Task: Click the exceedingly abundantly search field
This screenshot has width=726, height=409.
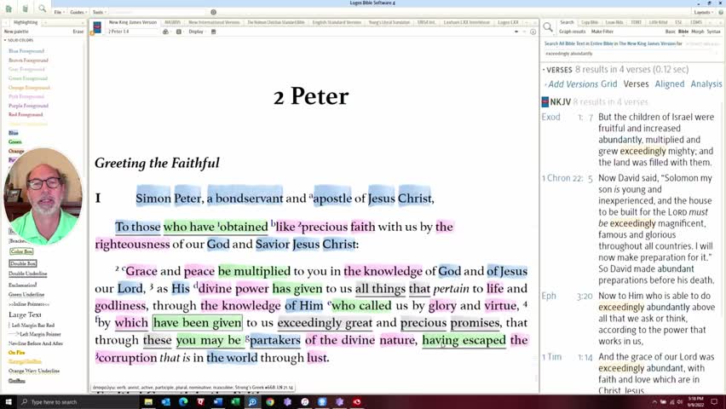Action: (630, 54)
